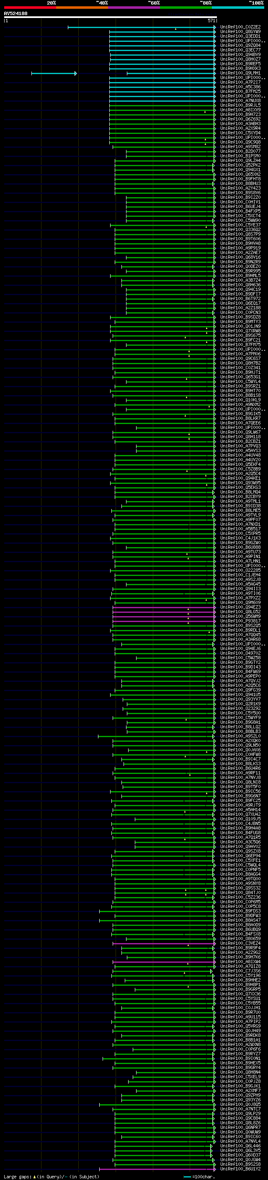Select label UniRef100_Q6Z692

point(240,119)
